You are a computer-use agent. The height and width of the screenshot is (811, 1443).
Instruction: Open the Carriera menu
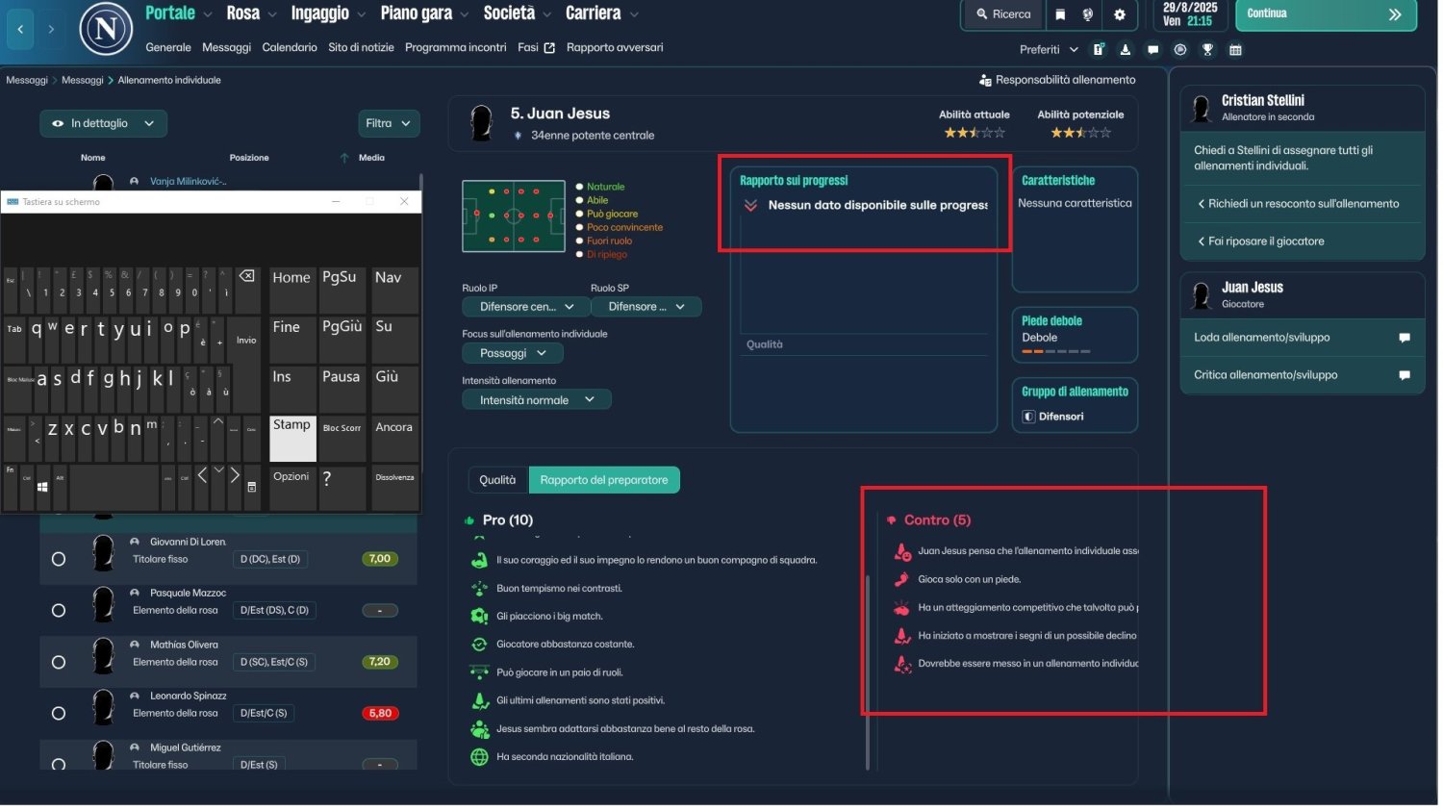604,13
